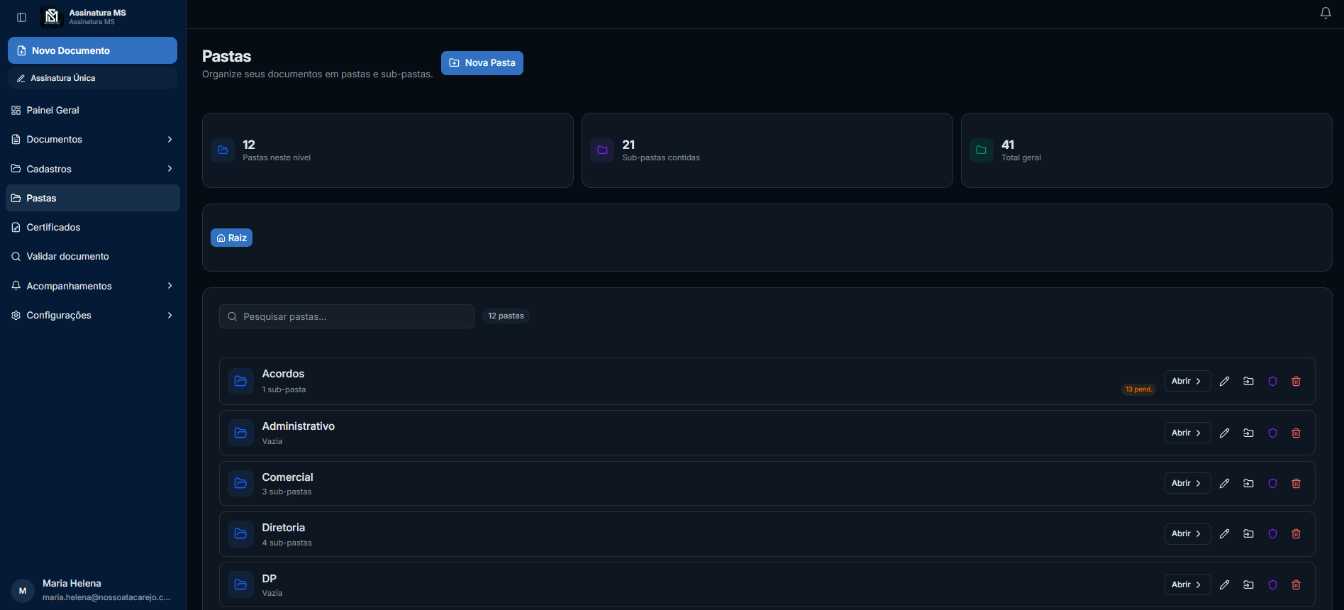Collapse the sidebar with panel toggle icon

click(x=22, y=17)
